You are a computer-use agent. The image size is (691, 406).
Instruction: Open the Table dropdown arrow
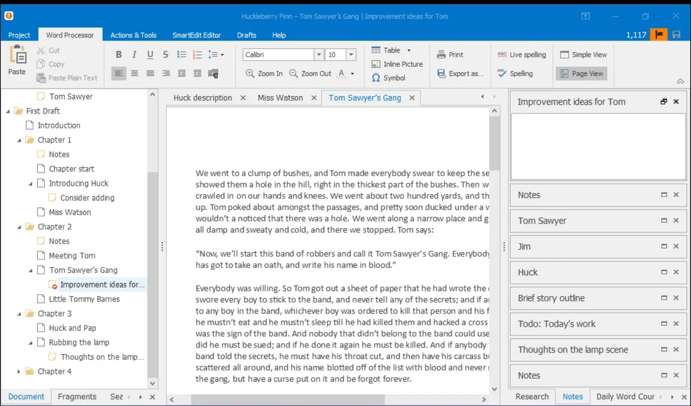(x=409, y=50)
